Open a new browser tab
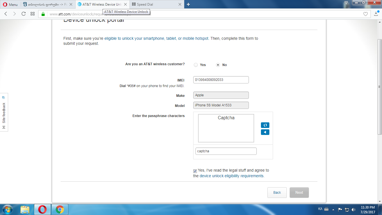This screenshot has width=382, height=215. tap(188, 4)
